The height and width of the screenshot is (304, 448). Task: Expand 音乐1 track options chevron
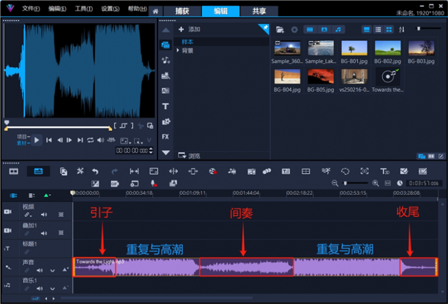pyautogui.click(x=53, y=289)
